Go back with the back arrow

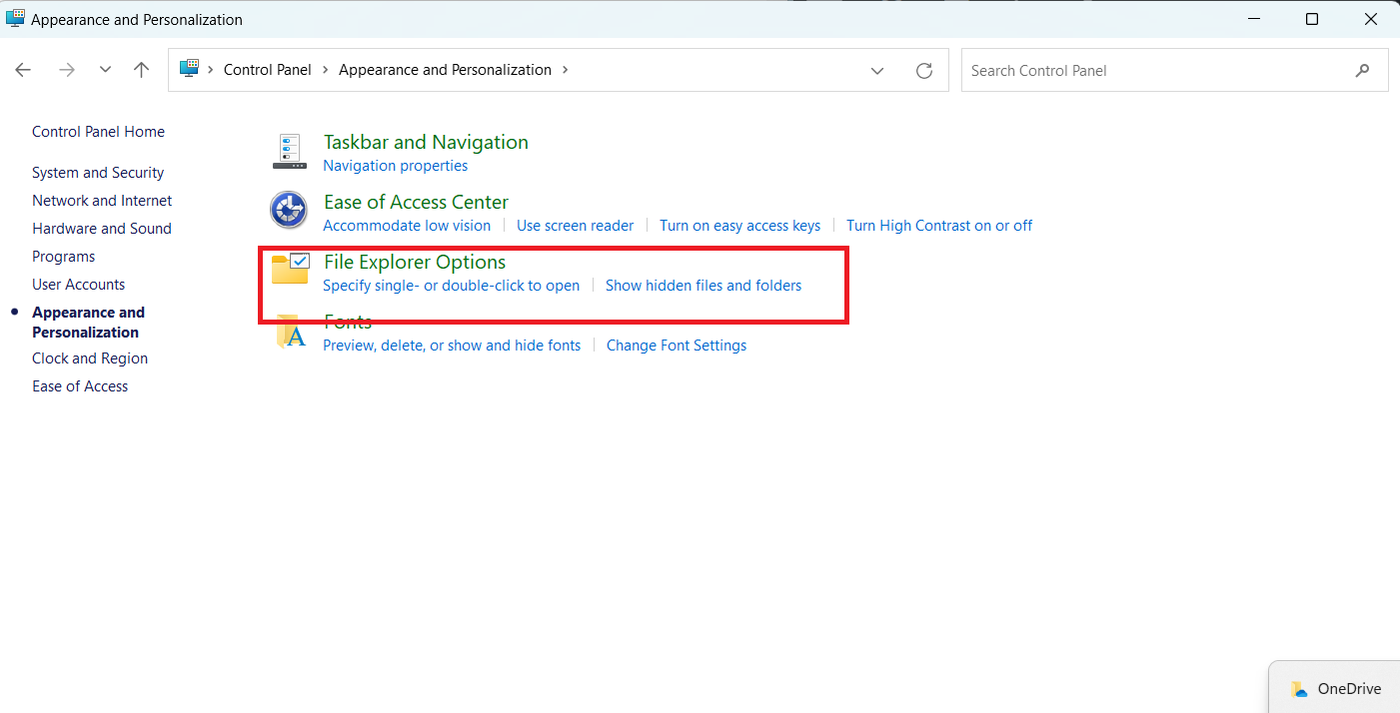[x=23, y=70]
